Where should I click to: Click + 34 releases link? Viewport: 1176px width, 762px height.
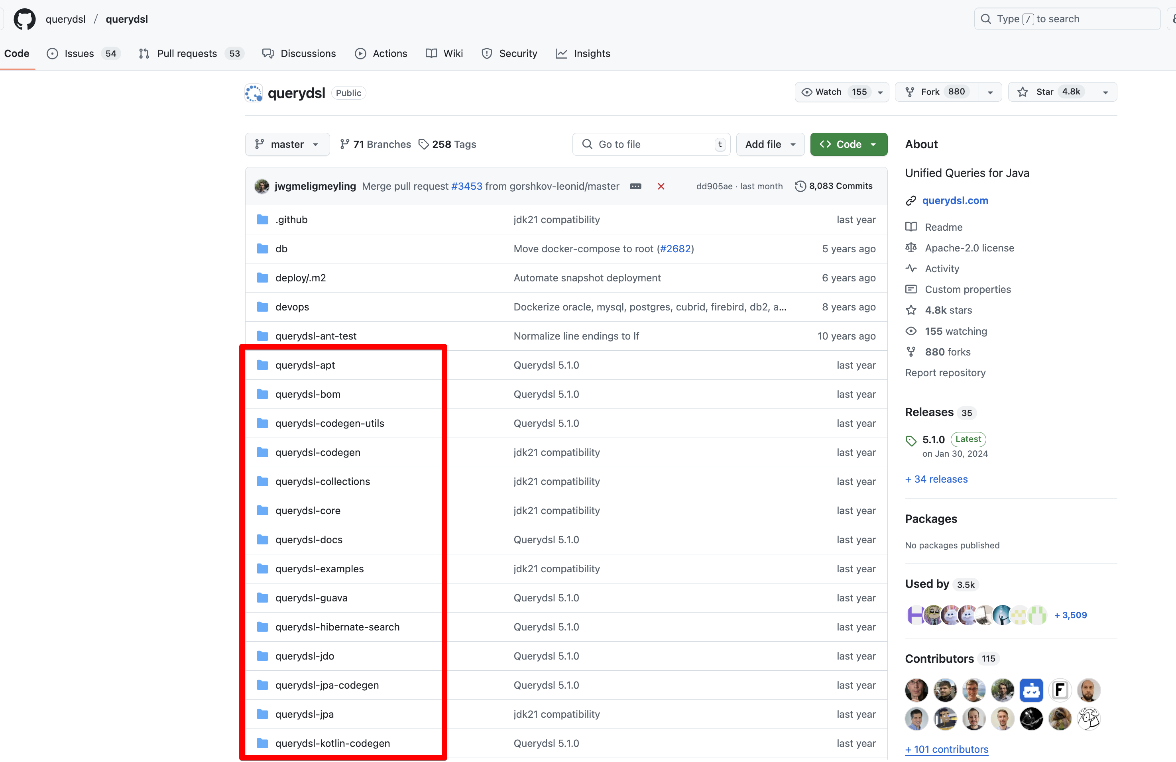(x=936, y=479)
